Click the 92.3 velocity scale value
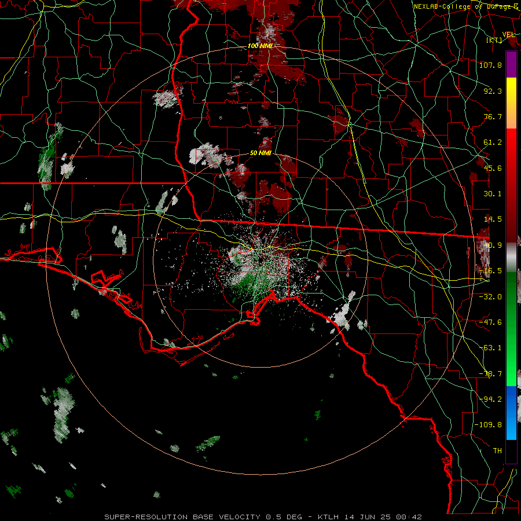Viewport: 521px width, 521px height. (493, 91)
